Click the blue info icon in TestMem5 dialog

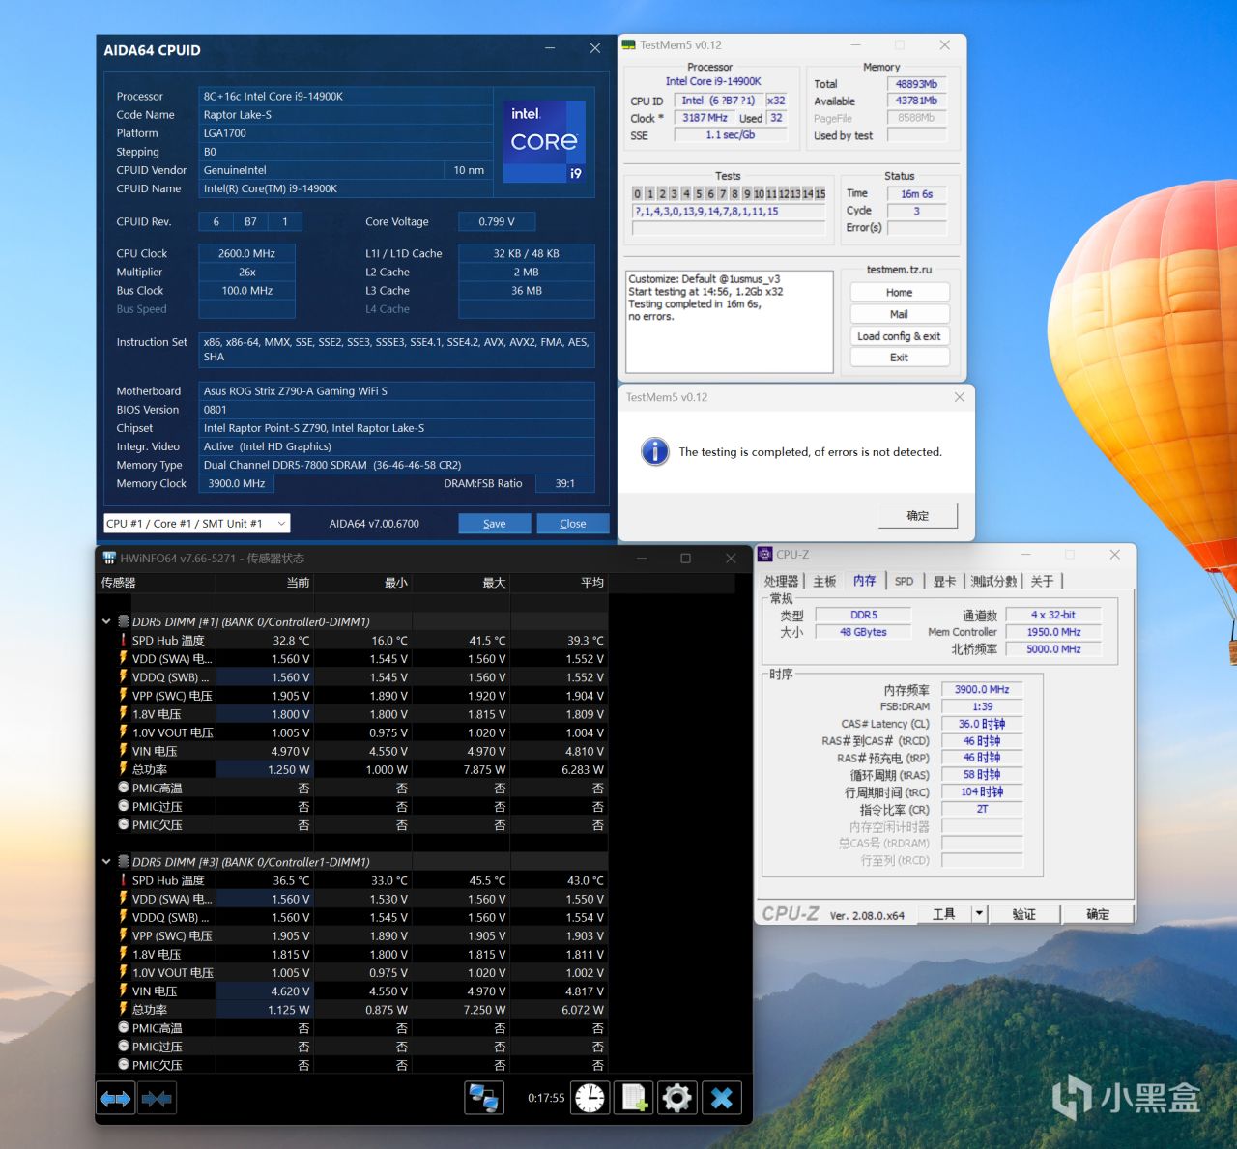click(655, 451)
